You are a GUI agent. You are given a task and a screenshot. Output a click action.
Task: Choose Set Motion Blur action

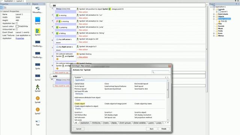click(x=81, y=115)
